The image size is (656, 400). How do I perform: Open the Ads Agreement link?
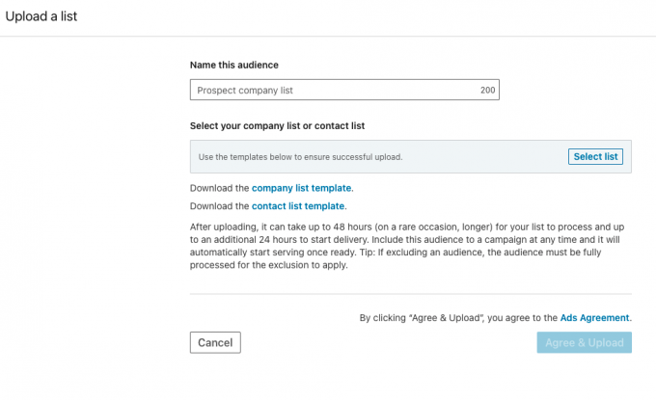pyautogui.click(x=594, y=317)
